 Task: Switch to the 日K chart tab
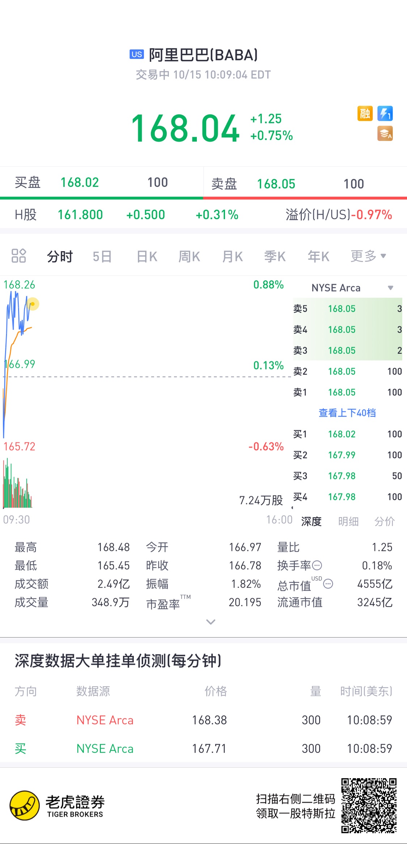pyautogui.click(x=147, y=257)
